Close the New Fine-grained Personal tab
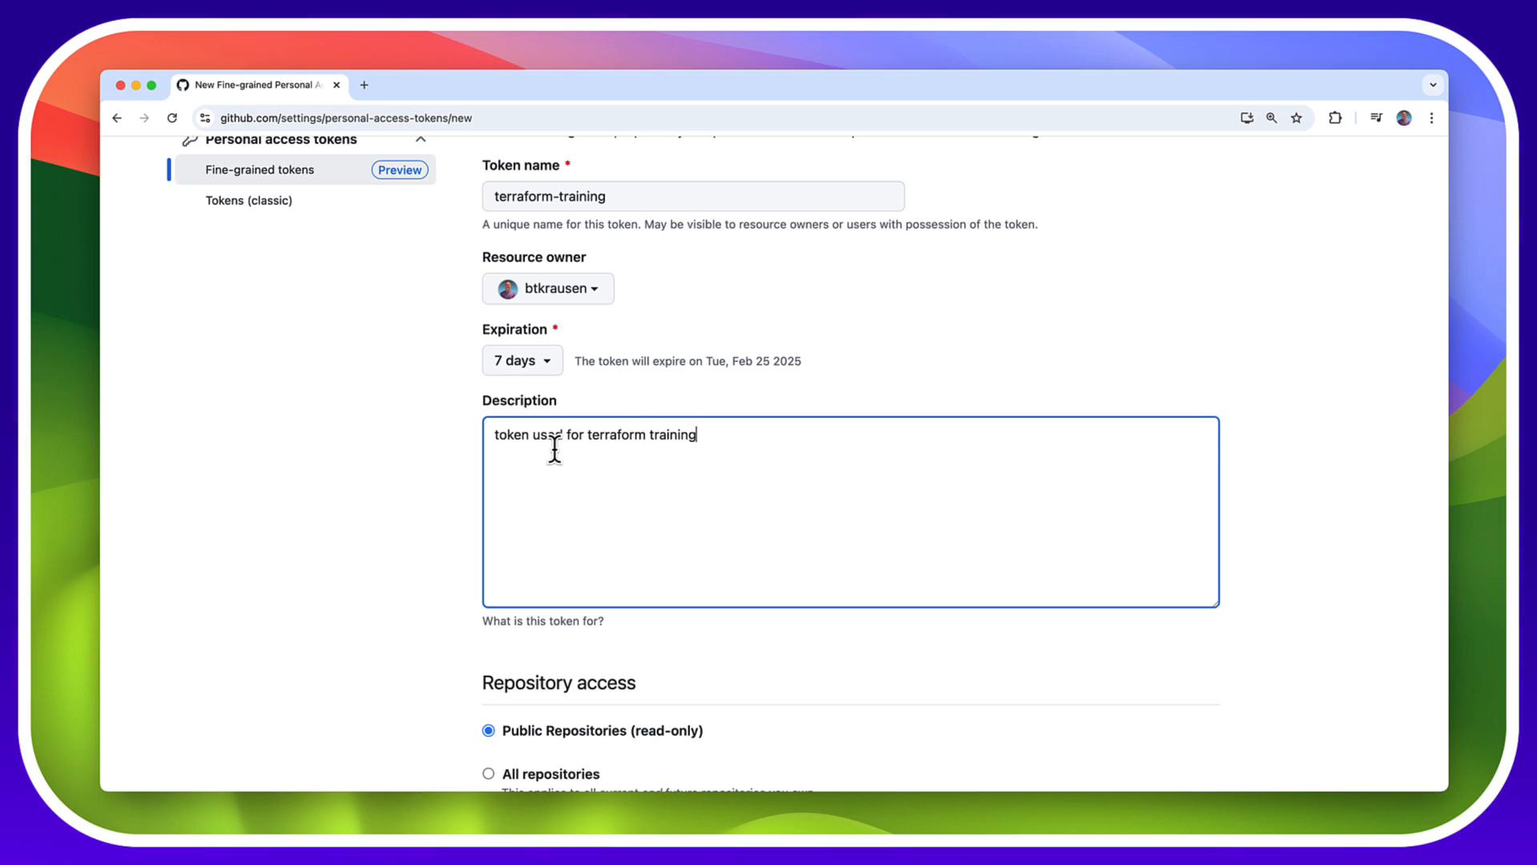Viewport: 1537px width, 865px height. (336, 85)
